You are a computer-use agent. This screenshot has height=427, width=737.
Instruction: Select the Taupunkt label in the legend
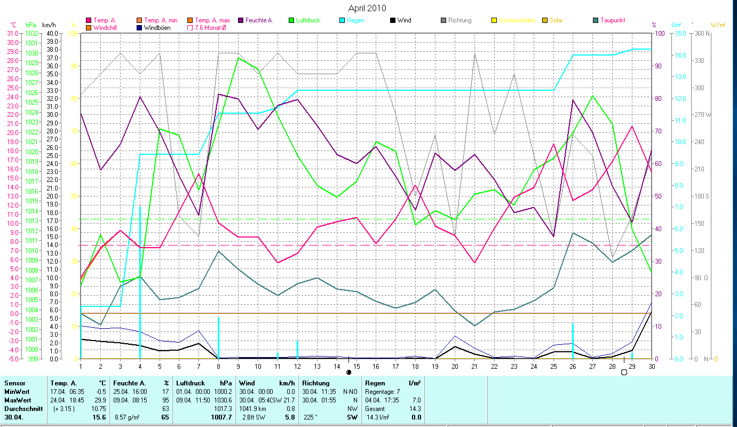(613, 20)
